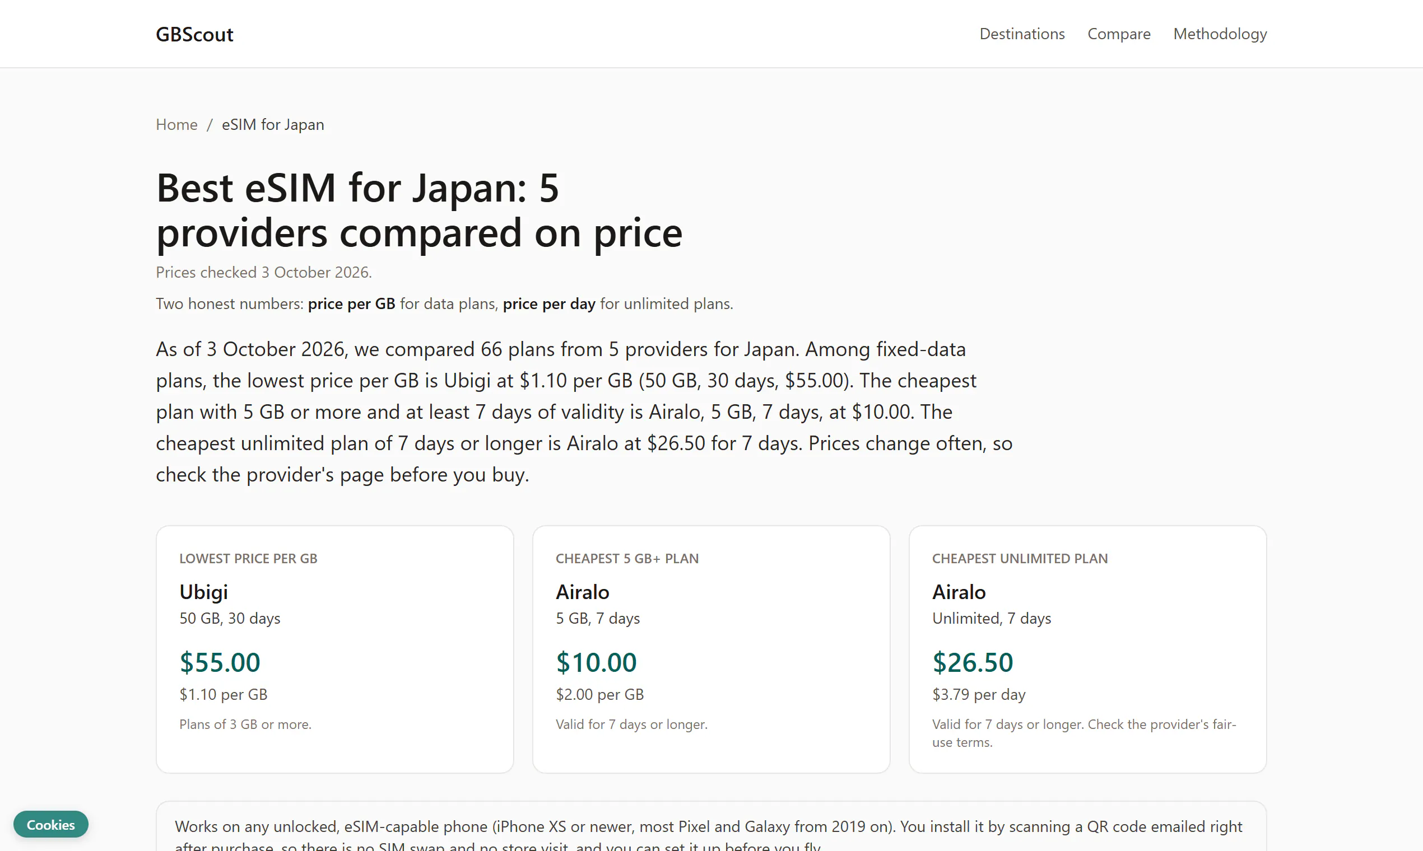Click the Home breadcrumb link
The width and height of the screenshot is (1423, 851).
[176, 124]
